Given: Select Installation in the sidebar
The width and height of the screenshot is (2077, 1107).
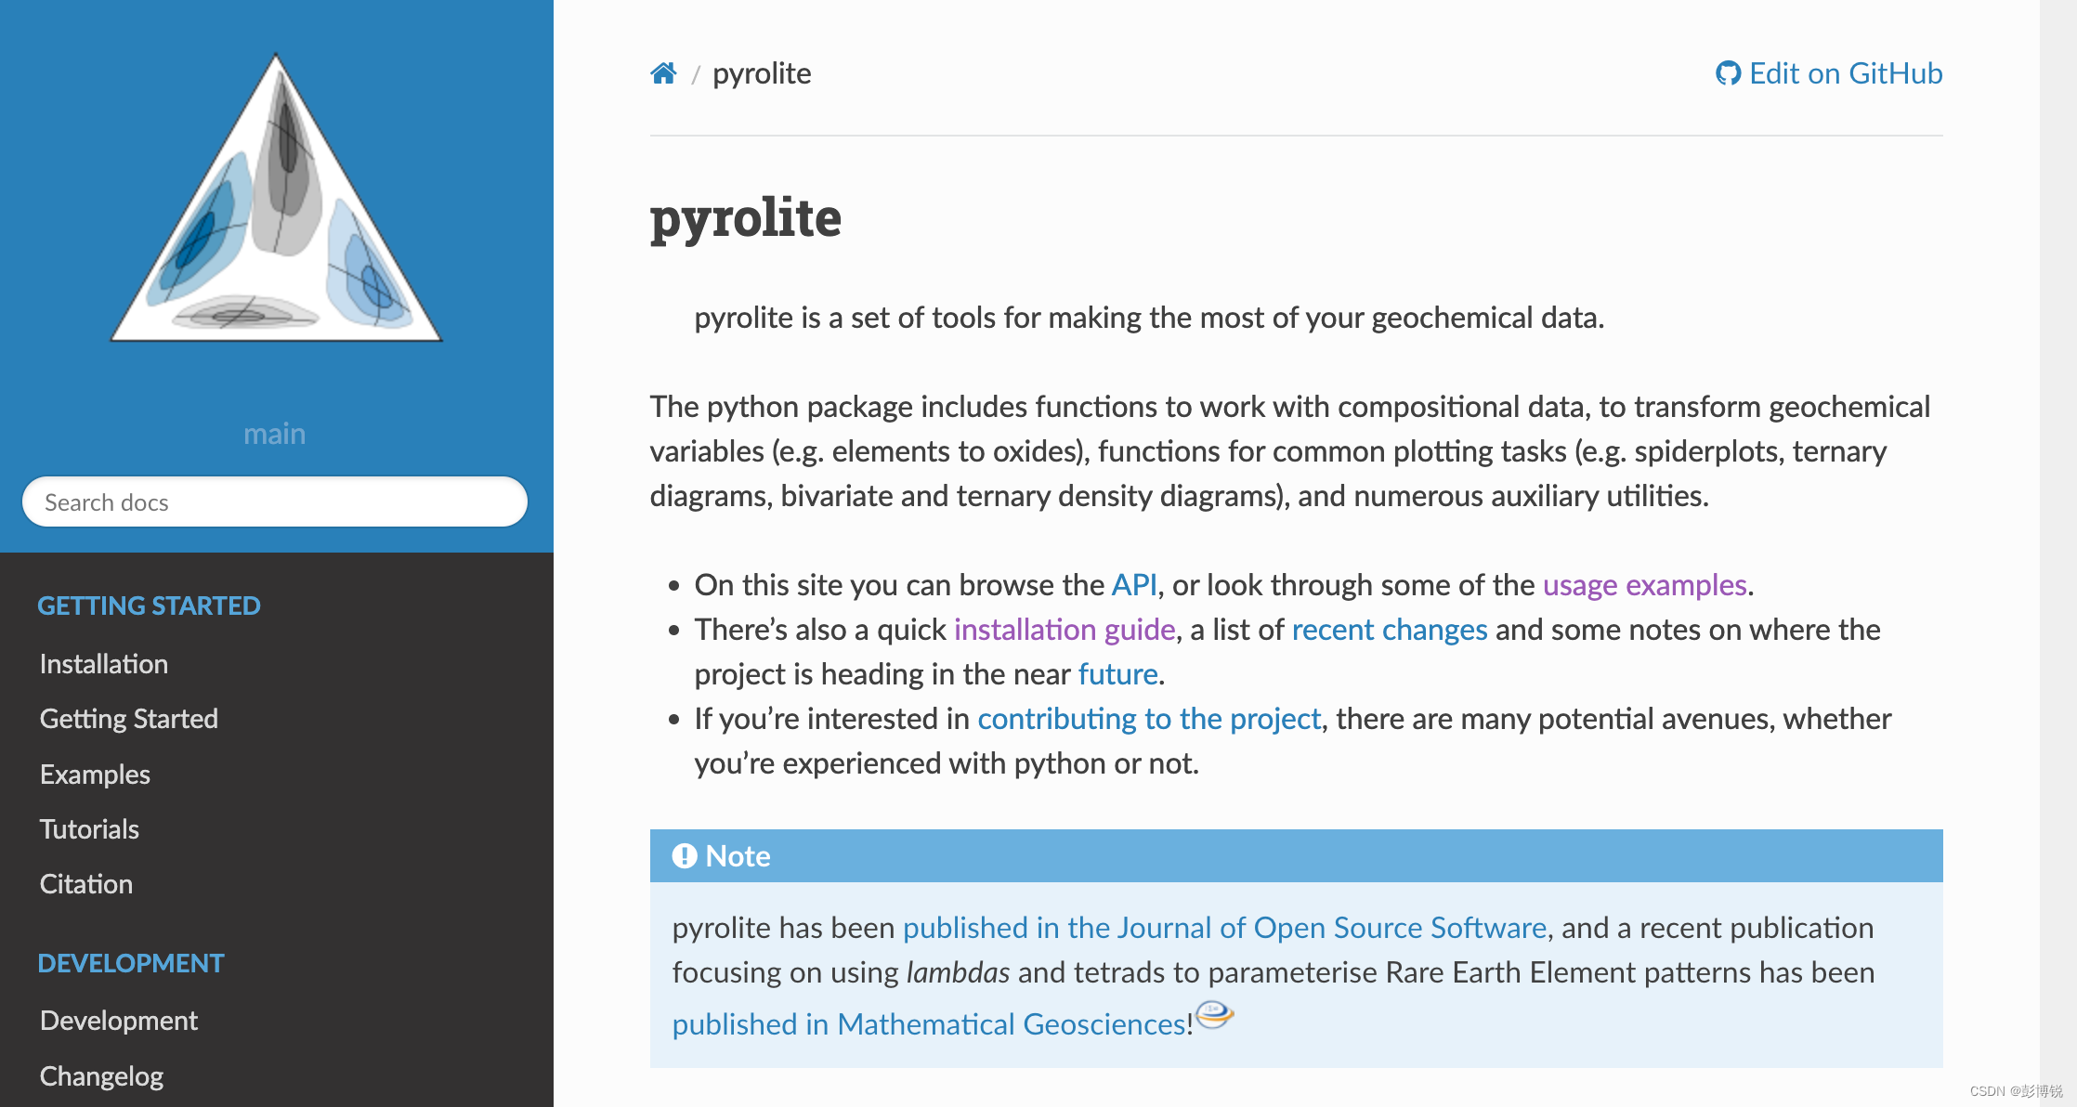Looking at the screenshot, I should [103, 663].
